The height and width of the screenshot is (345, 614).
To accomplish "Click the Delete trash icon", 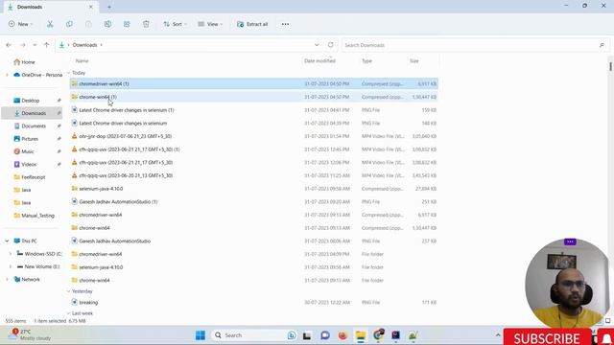I will click(146, 24).
